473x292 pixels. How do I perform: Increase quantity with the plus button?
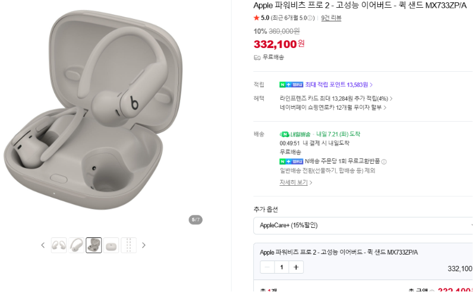(x=296, y=267)
